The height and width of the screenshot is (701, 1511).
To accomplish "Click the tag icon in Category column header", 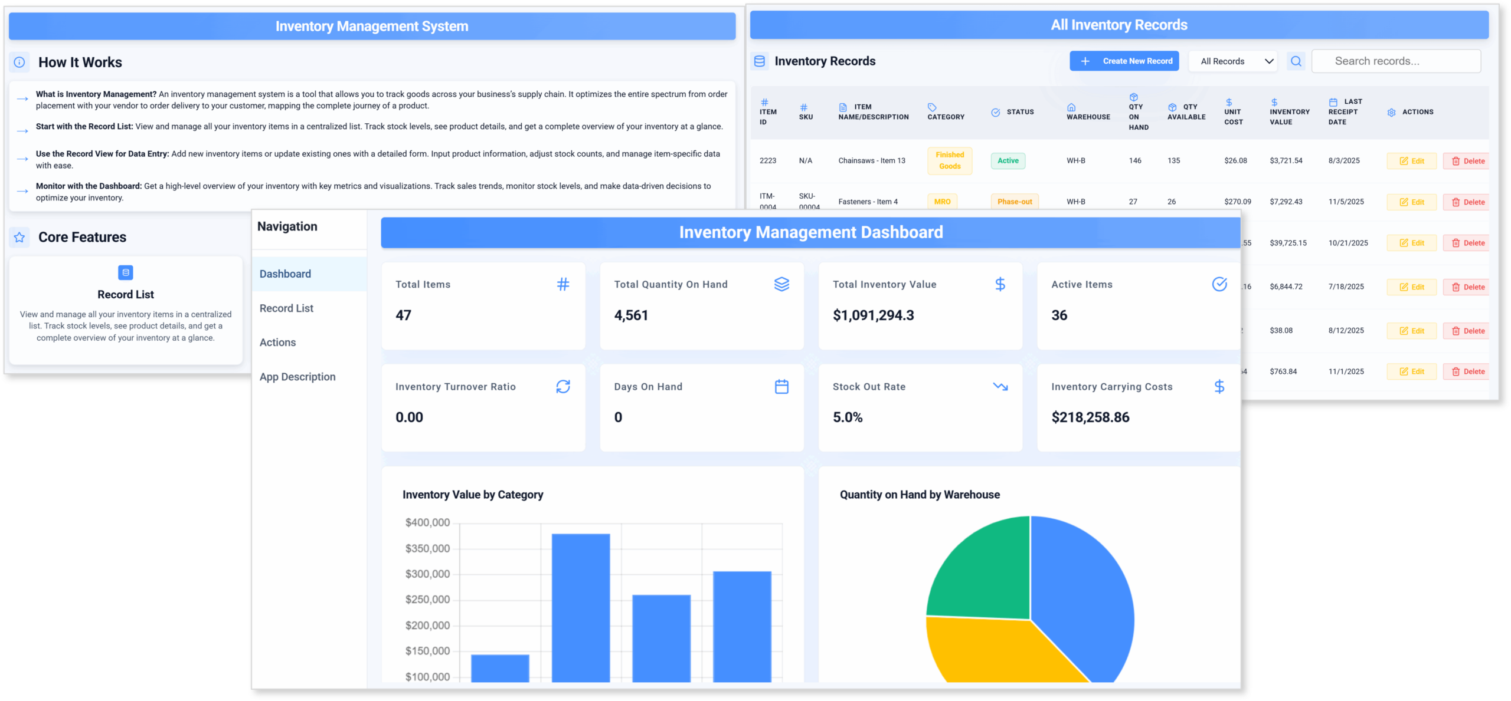I will click(x=932, y=107).
